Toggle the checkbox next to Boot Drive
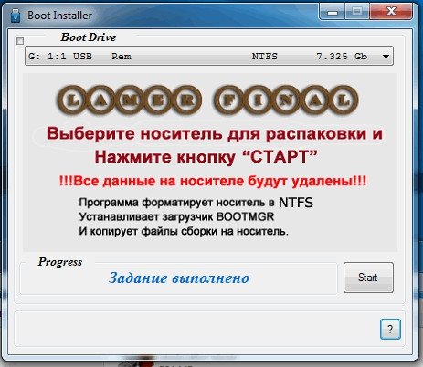 [x=20, y=41]
